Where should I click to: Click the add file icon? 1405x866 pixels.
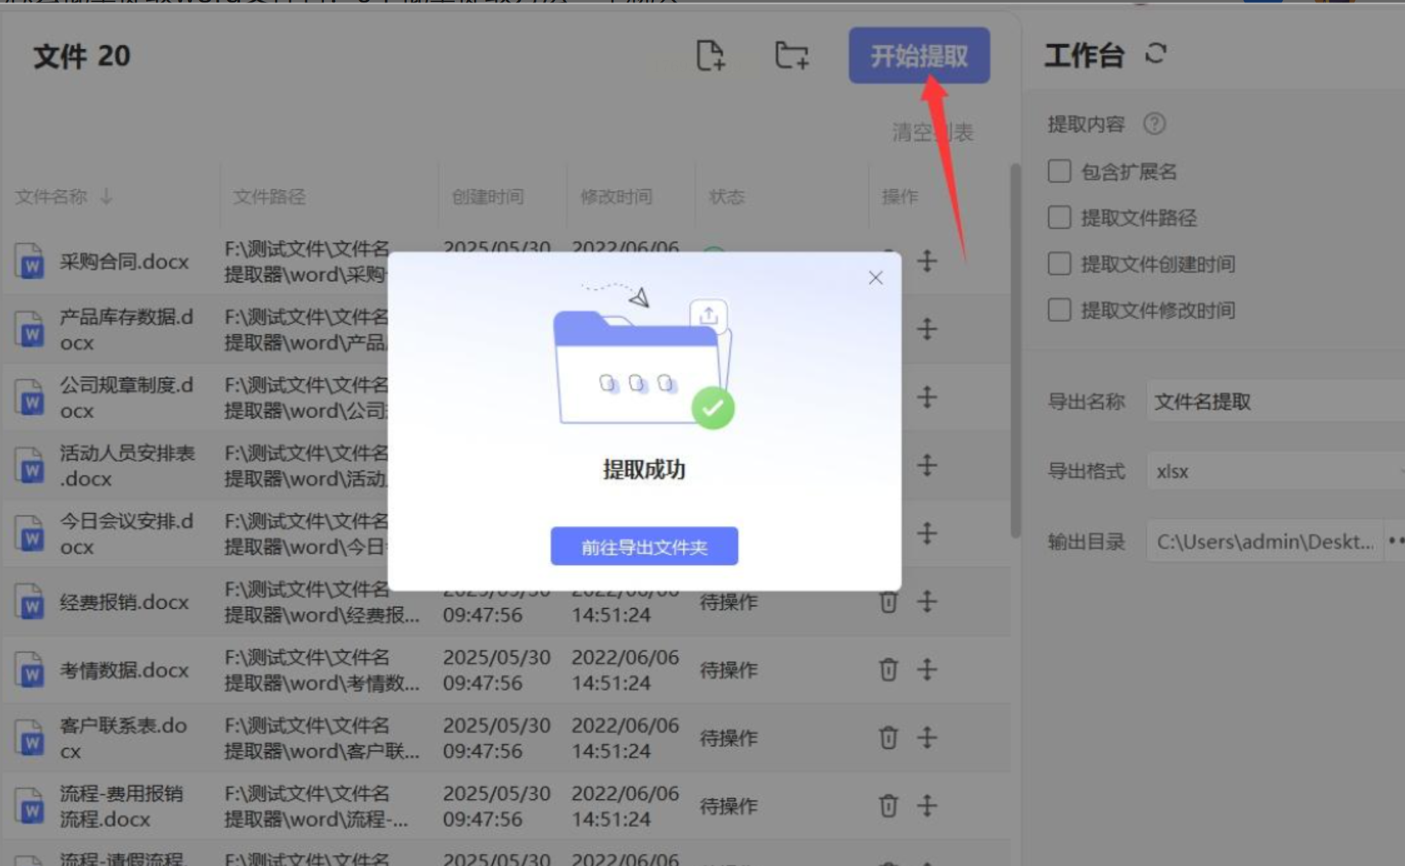click(x=710, y=55)
